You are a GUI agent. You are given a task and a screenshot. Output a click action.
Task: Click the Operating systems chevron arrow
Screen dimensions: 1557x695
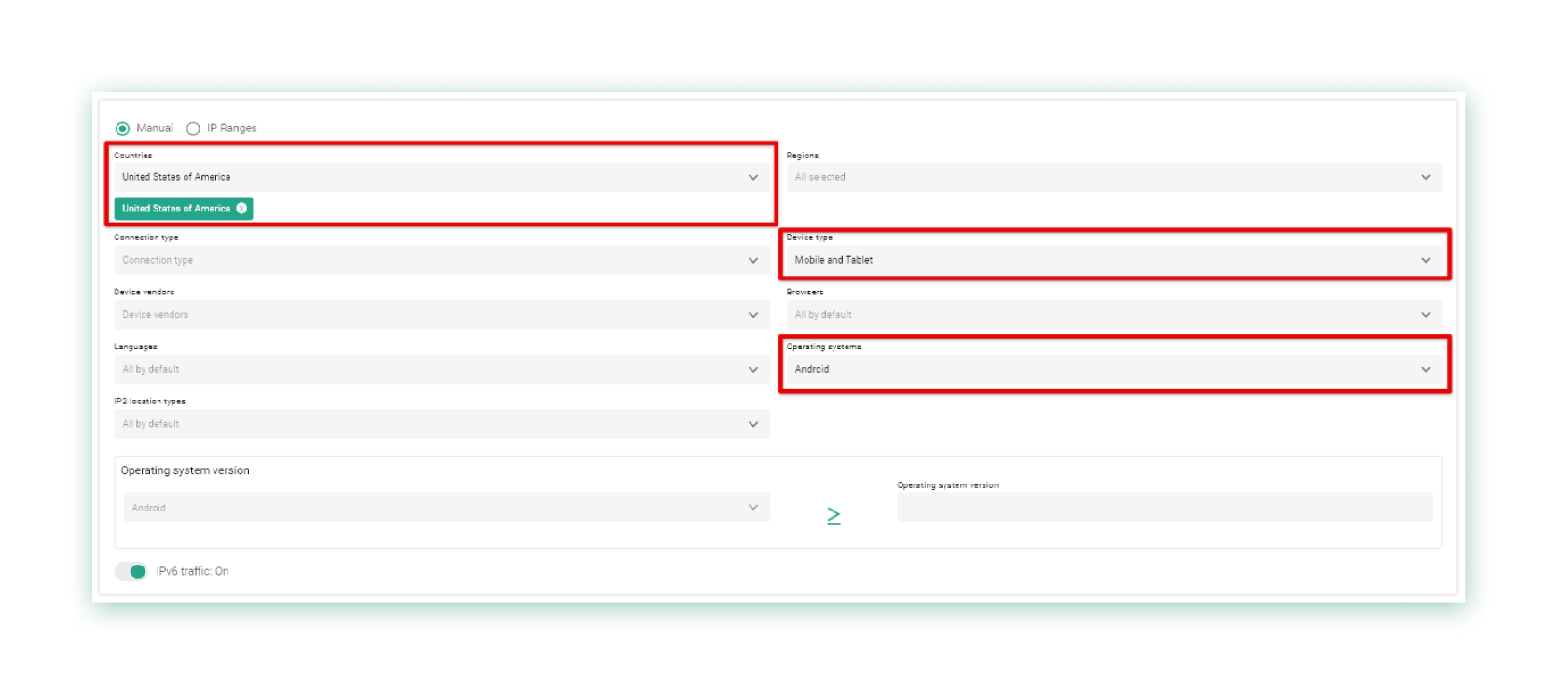tap(1426, 369)
